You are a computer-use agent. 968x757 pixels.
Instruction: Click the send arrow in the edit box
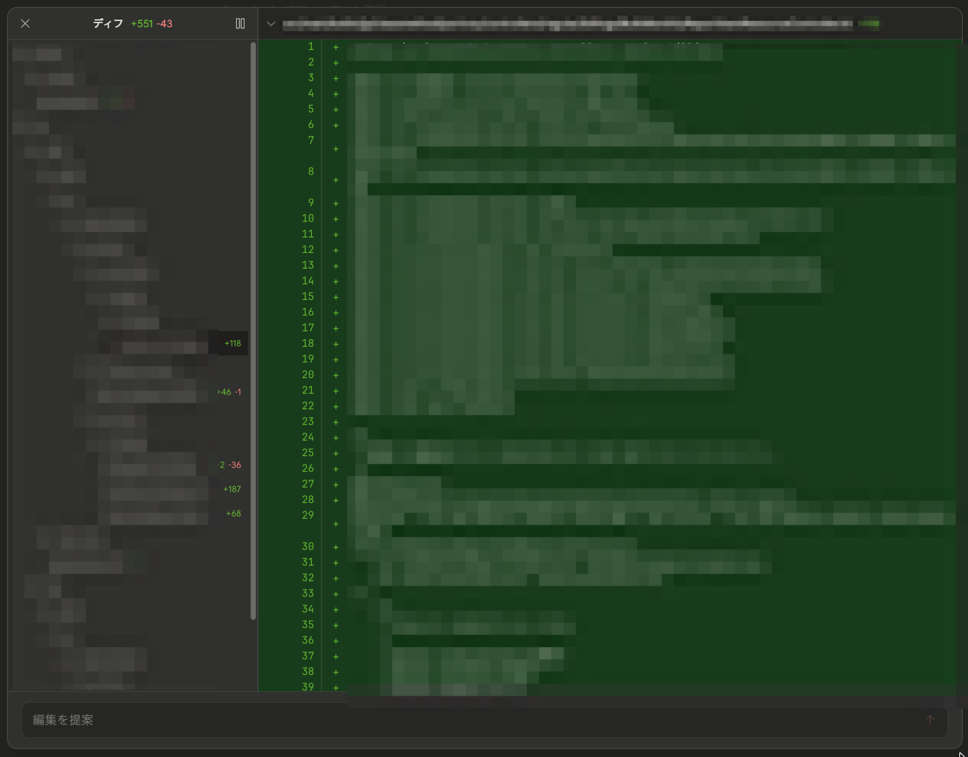930,720
